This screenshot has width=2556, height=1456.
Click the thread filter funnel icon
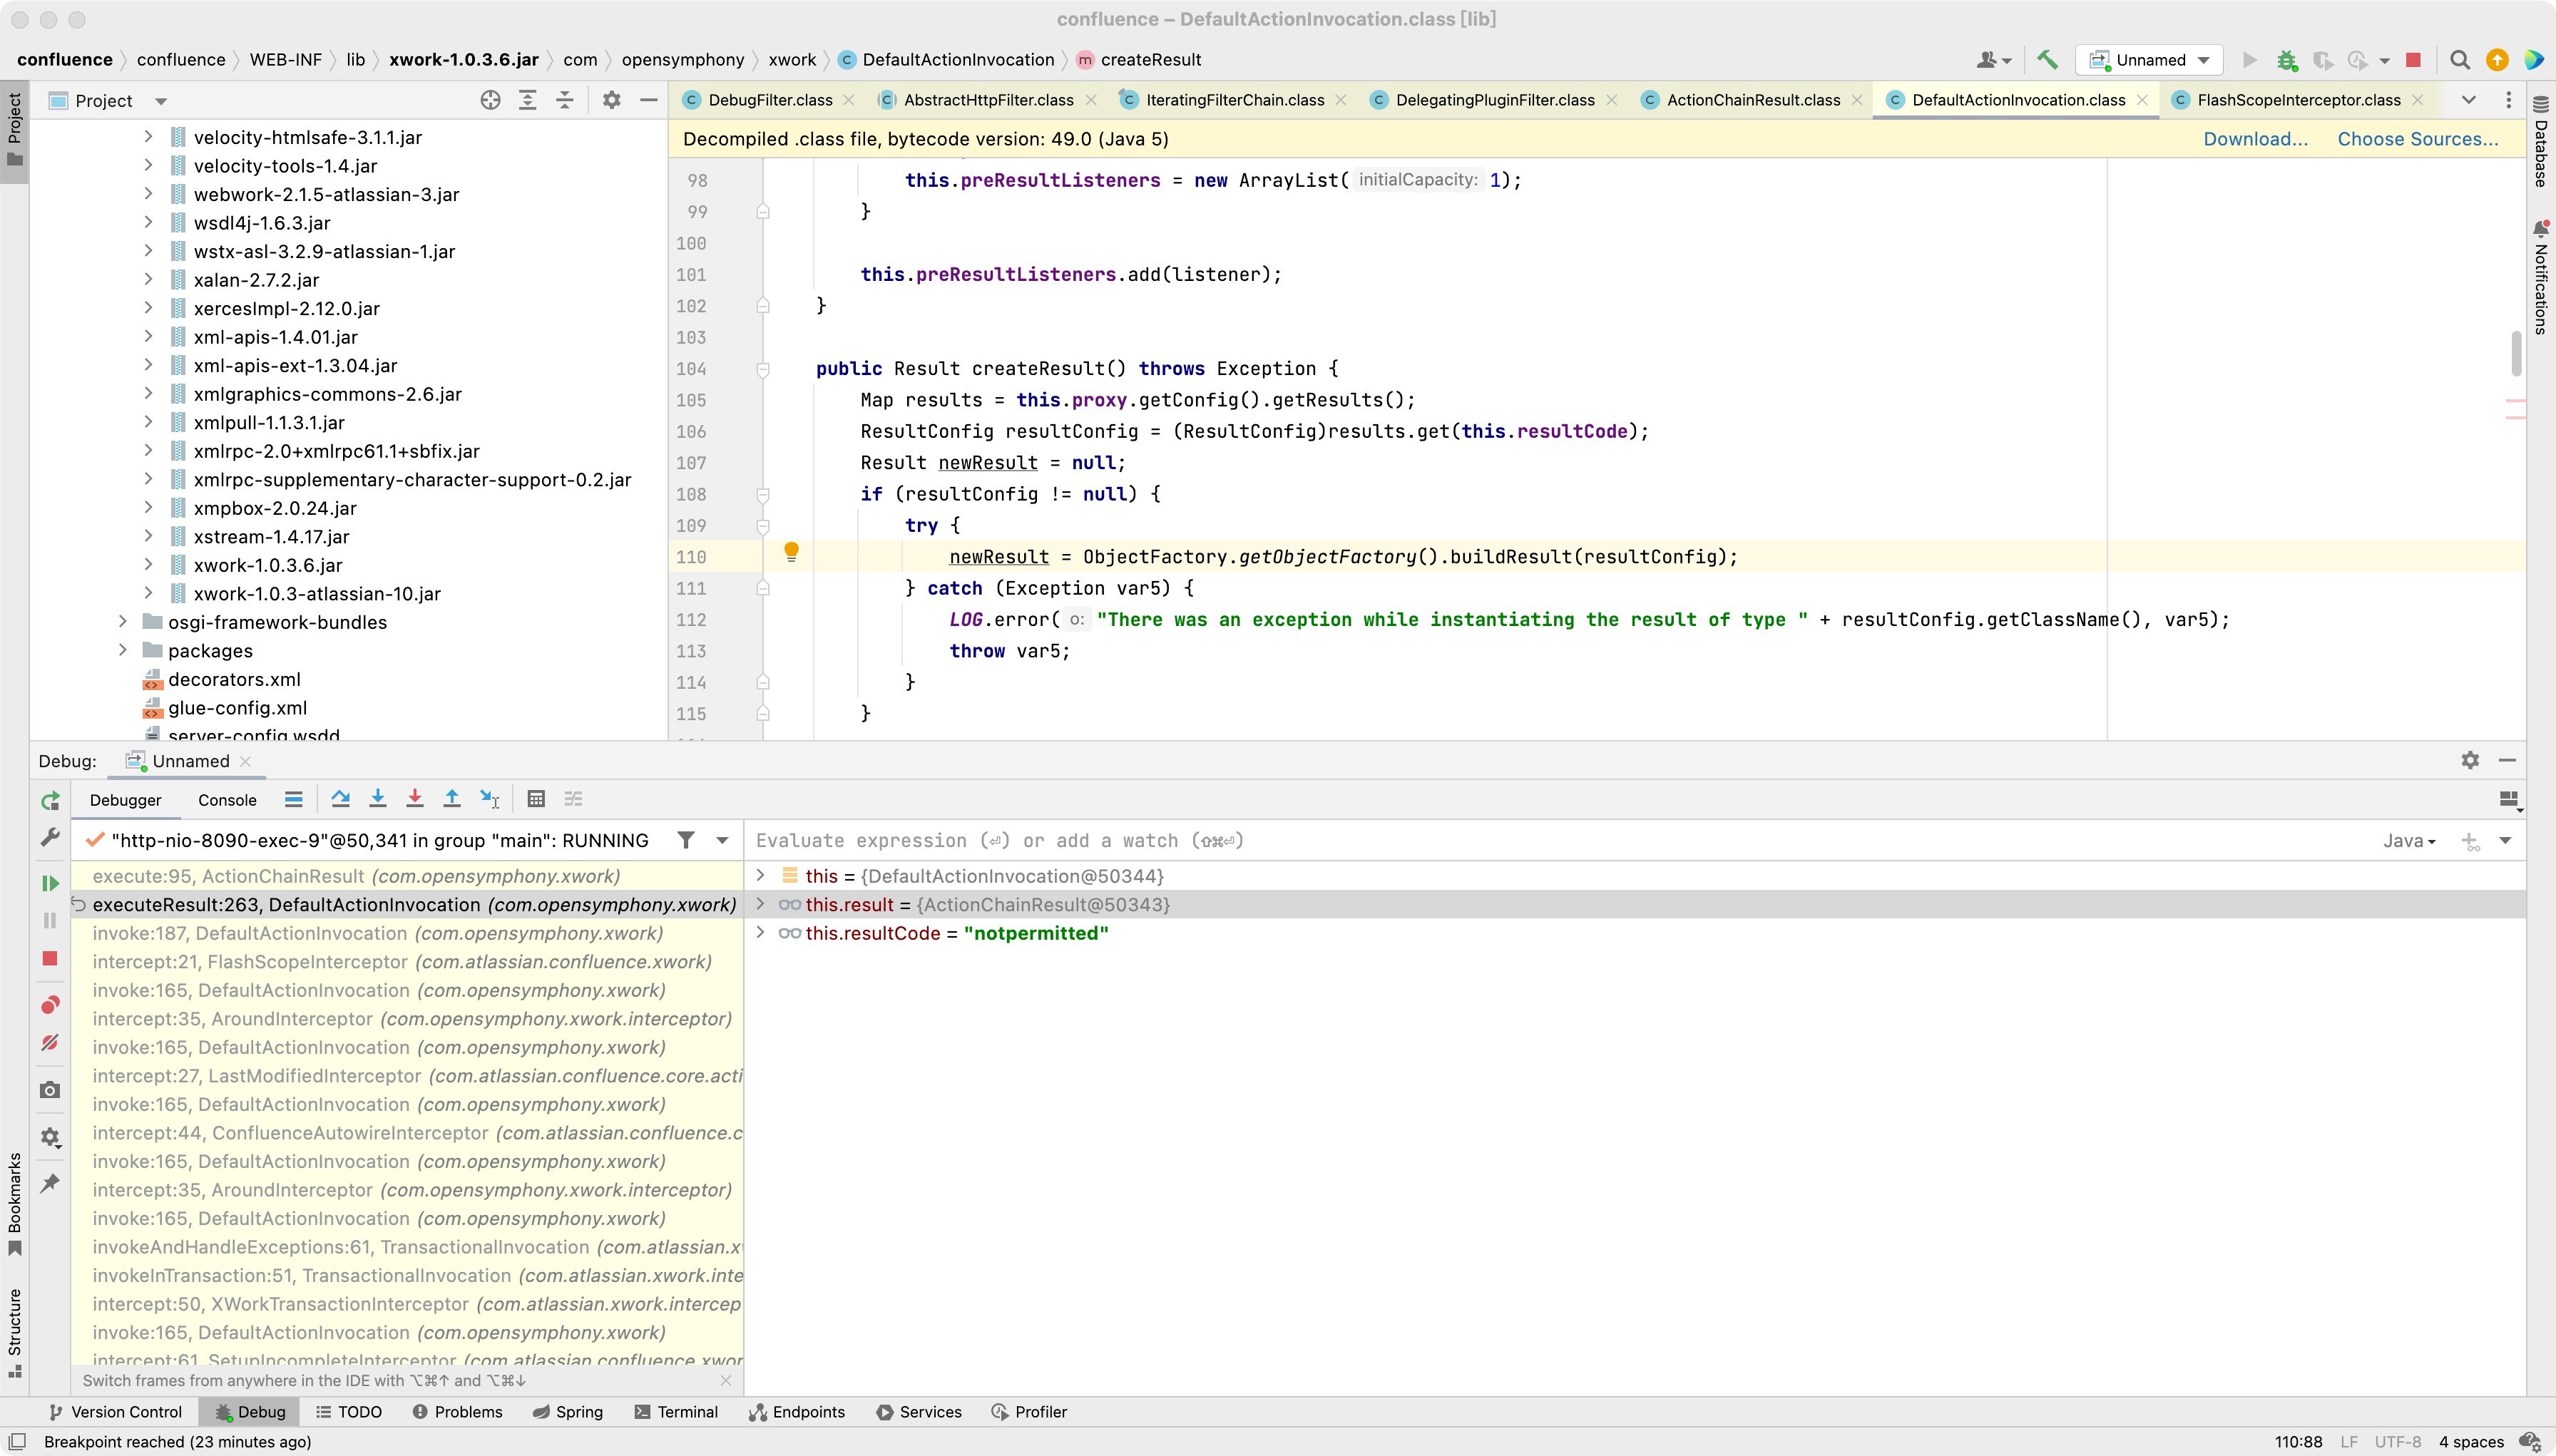[686, 840]
